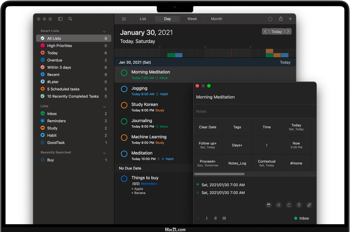Mark Jogging task as complete
350x232 pixels.
click(x=124, y=89)
